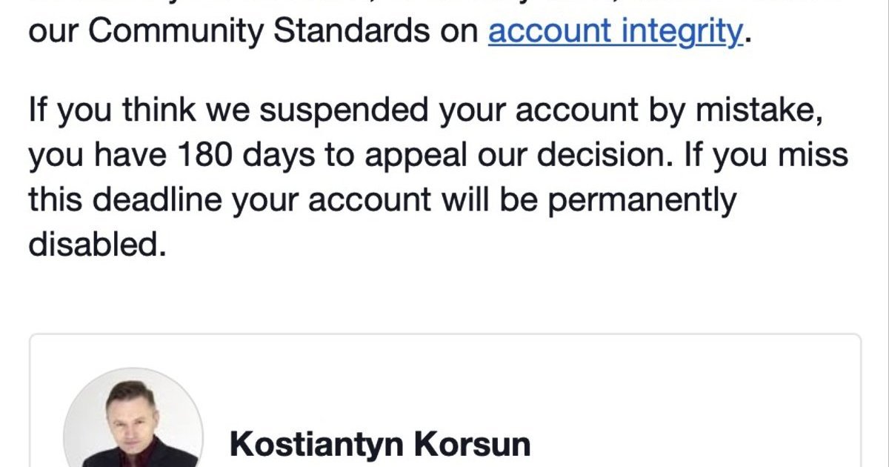Open the account integrity link
Screen dimensions: 889x467
tap(614, 31)
